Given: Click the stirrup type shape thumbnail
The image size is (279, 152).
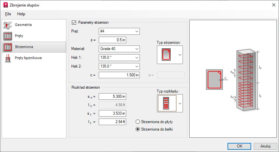Looking at the screenshot, I should point(166,55).
